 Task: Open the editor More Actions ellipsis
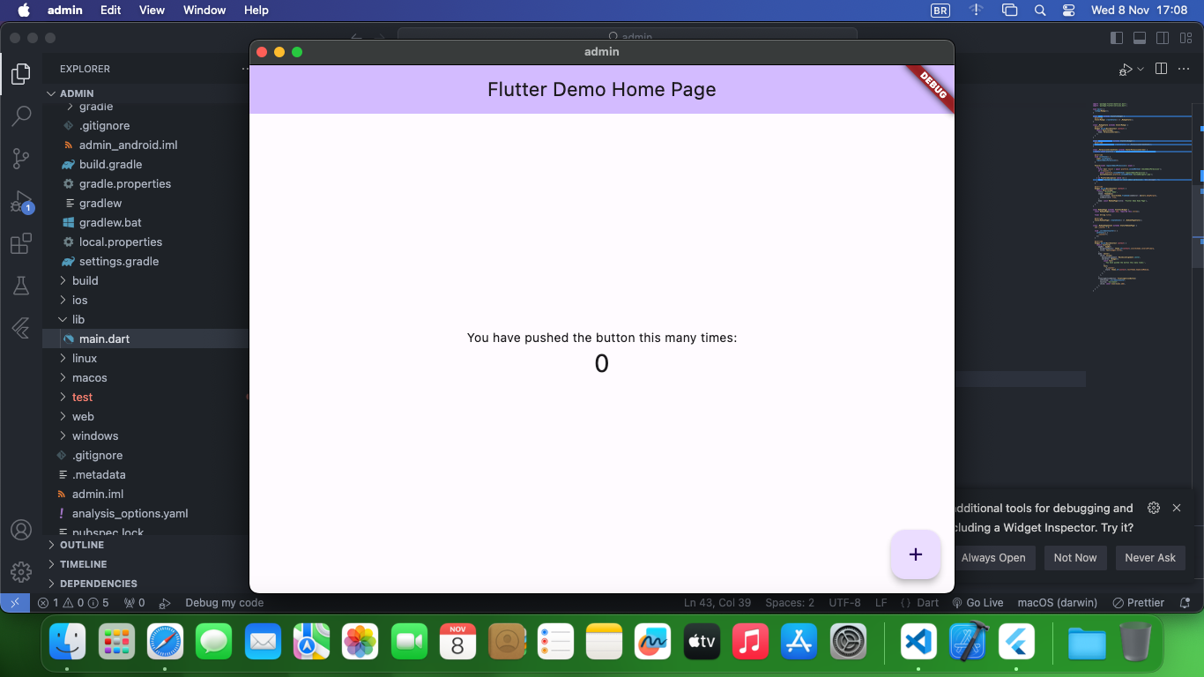pos(1185,69)
